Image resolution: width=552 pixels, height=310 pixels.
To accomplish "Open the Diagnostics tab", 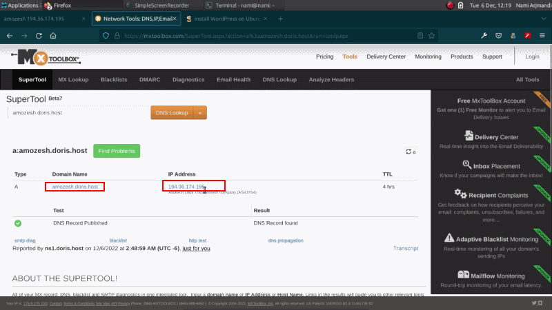I will coord(188,79).
